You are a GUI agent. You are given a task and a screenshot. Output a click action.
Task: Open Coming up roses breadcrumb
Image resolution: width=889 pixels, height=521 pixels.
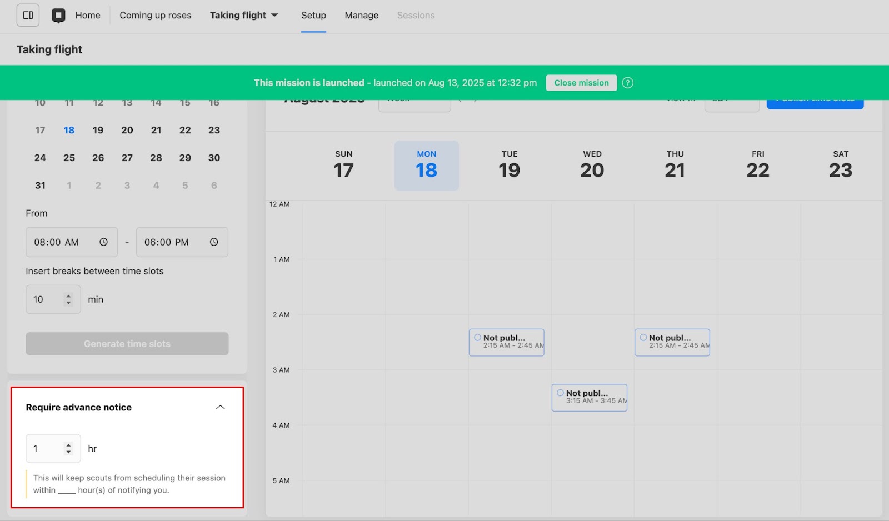tap(156, 16)
